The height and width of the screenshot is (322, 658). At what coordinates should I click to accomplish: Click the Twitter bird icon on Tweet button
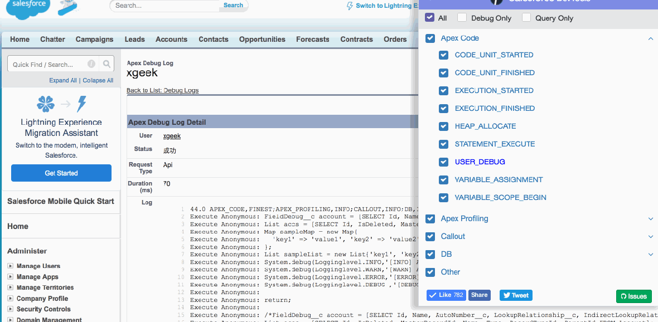[506, 295]
